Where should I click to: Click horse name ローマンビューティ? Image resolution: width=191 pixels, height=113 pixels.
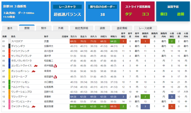point(21,101)
